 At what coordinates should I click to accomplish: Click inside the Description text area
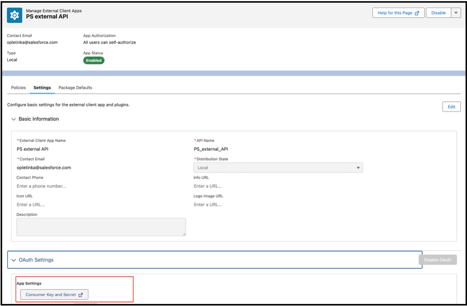101,227
